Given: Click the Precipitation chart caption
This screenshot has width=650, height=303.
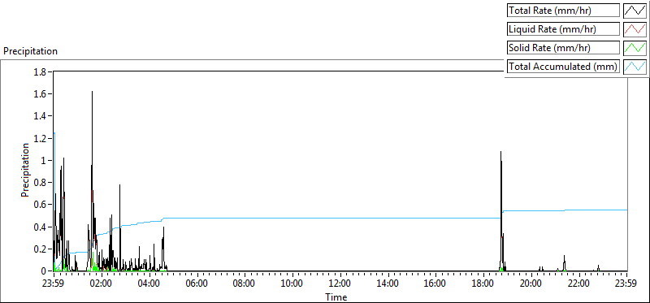Looking at the screenshot, I should pyautogui.click(x=31, y=51).
